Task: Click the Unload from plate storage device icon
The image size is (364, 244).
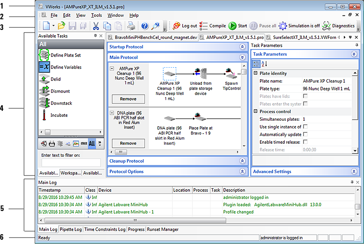Action: click(x=201, y=74)
